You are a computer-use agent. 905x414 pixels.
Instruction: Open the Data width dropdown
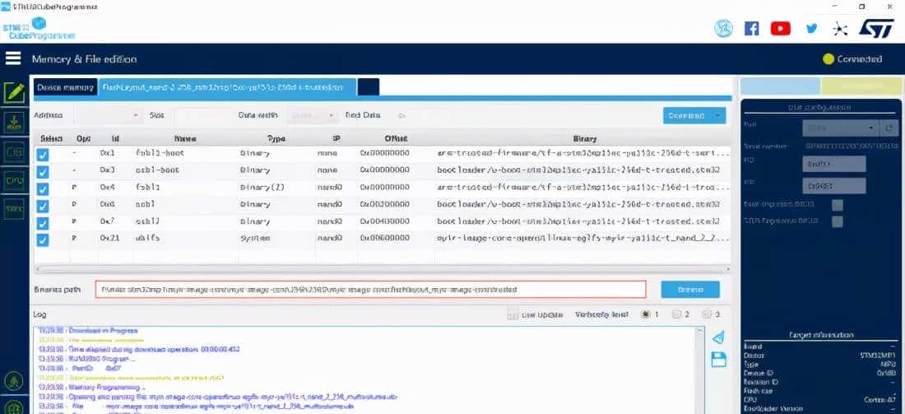(313, 116)
